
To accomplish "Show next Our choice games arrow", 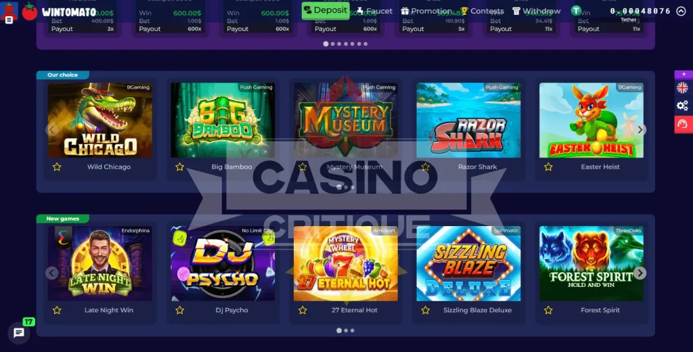I will pos(640,129).
